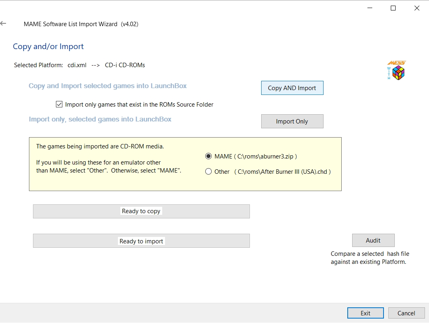Maximize the wizard window
Screen dimensions: 429x323
(x=393, y=8)
